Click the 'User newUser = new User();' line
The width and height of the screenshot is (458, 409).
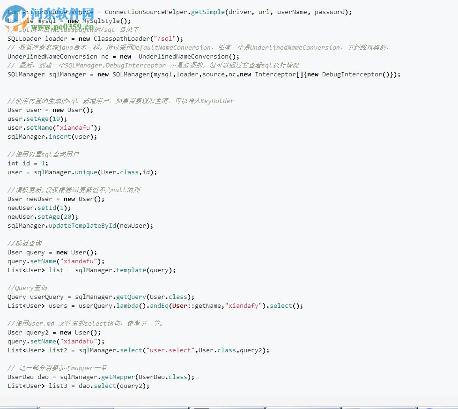coord(56,199)
